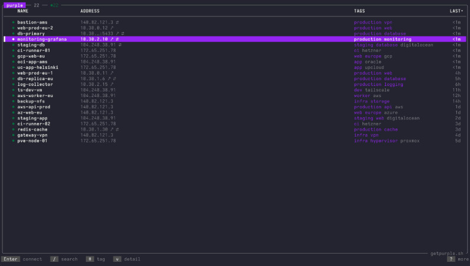Screen dimensions: 470x266
Task: Click the hetzner tag in ci-runner-01 row
Action: coord(372,51)
